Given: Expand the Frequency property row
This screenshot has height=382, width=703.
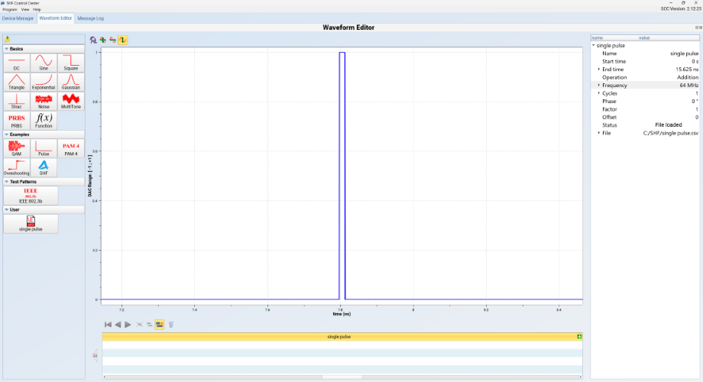Looking at the screenshot, I should click(x=598, y=85).
